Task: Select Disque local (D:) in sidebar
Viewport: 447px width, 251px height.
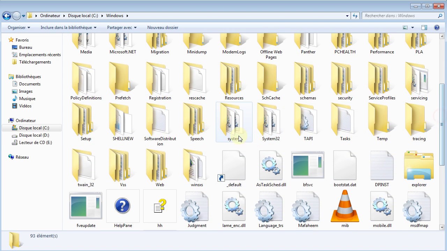Action: pos(34,135)
